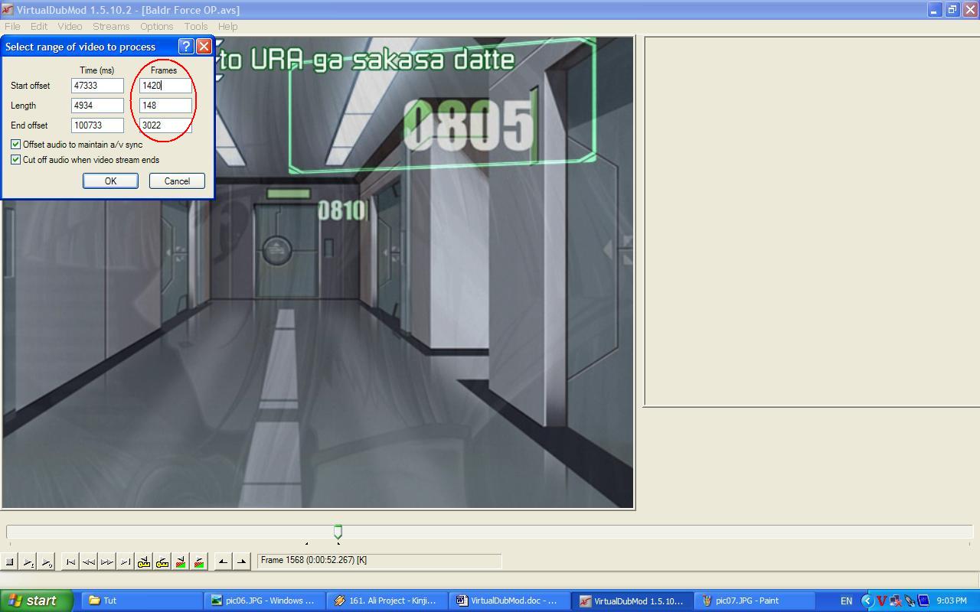This screenshot has width=980, height=612.
Task: Open the File menu
Action: point(12,26)
